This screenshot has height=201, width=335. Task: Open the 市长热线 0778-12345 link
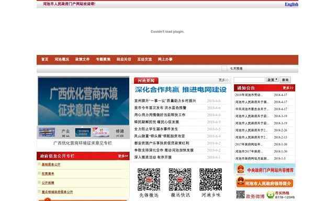285,195
